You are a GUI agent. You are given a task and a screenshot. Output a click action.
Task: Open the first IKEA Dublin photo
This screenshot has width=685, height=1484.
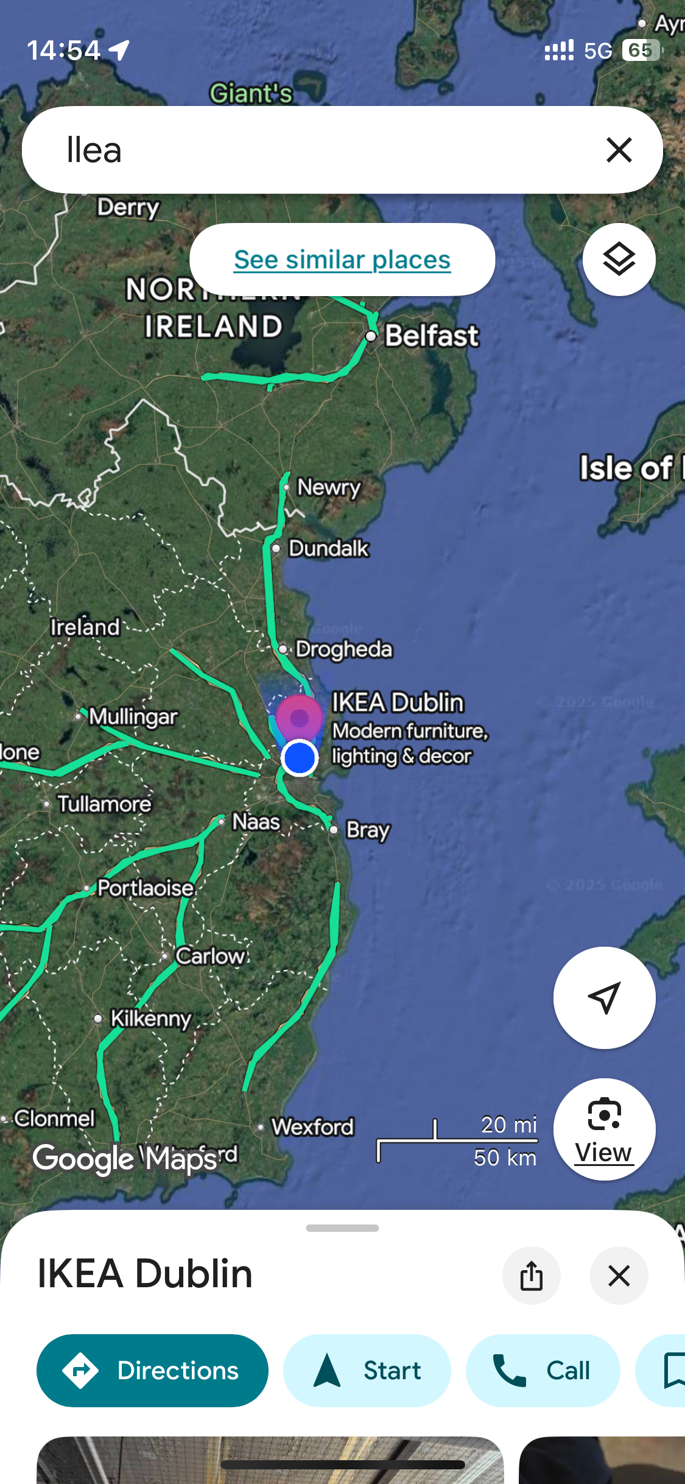coord(270,1460)
